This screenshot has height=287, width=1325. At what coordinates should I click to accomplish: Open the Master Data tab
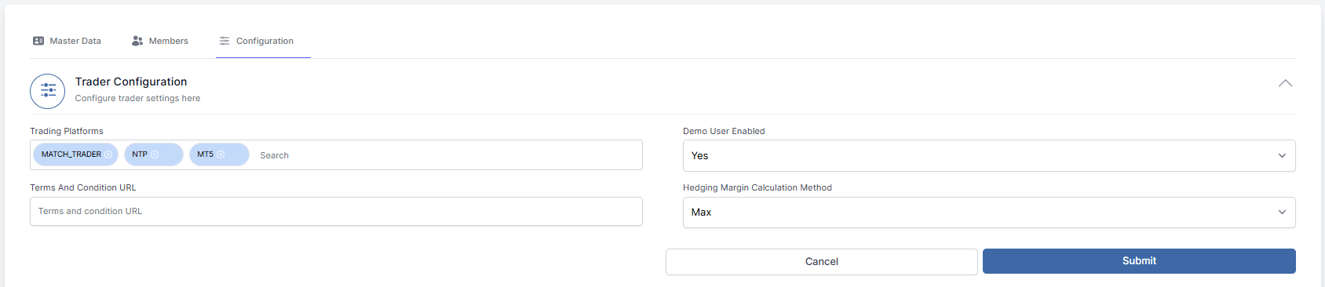pyautogui.click(x=67, y=41)
